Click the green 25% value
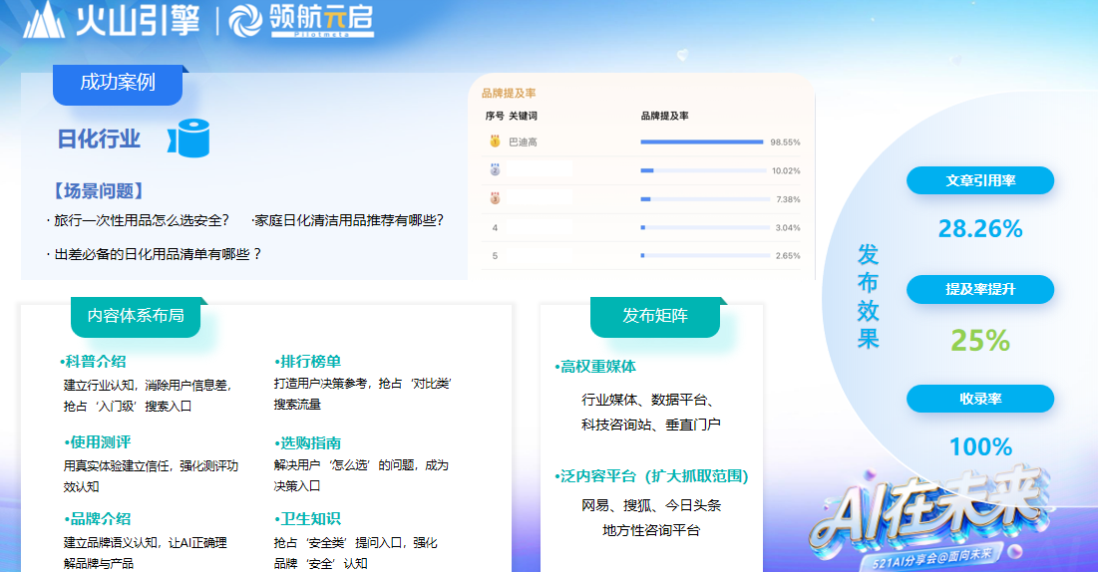This screenshot has height=572, width=1098. [980, 340]
